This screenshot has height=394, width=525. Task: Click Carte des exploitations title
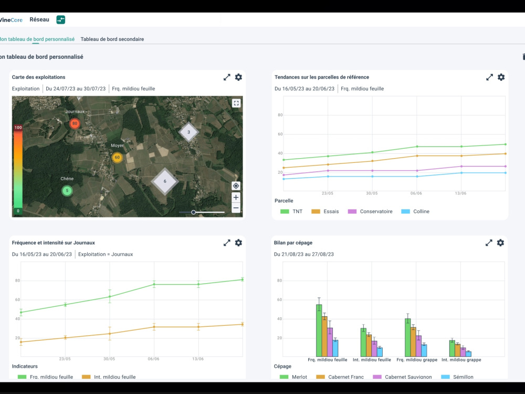[x=38, y=77]
